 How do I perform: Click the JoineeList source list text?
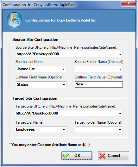click(26, 69)
